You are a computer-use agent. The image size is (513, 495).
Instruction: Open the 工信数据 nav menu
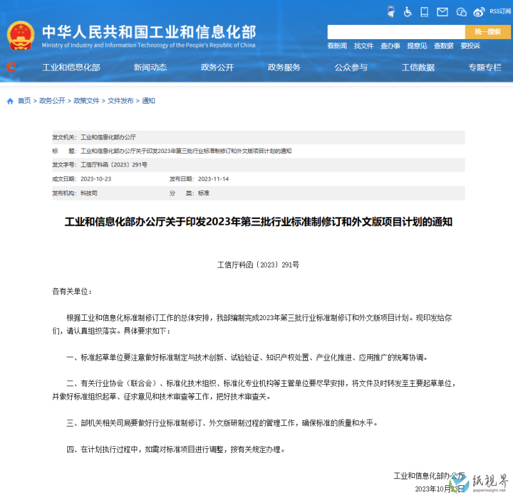point(418,67)
